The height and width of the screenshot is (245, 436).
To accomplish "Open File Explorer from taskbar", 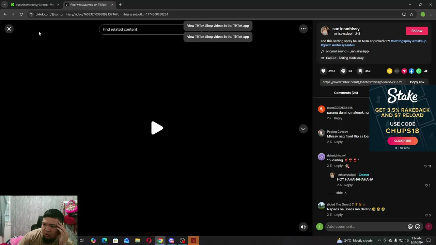I will tap(138, 241).
